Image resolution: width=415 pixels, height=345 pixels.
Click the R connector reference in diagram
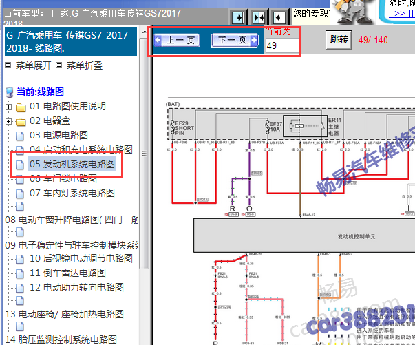pyautogui.click(x=233, y=209)
